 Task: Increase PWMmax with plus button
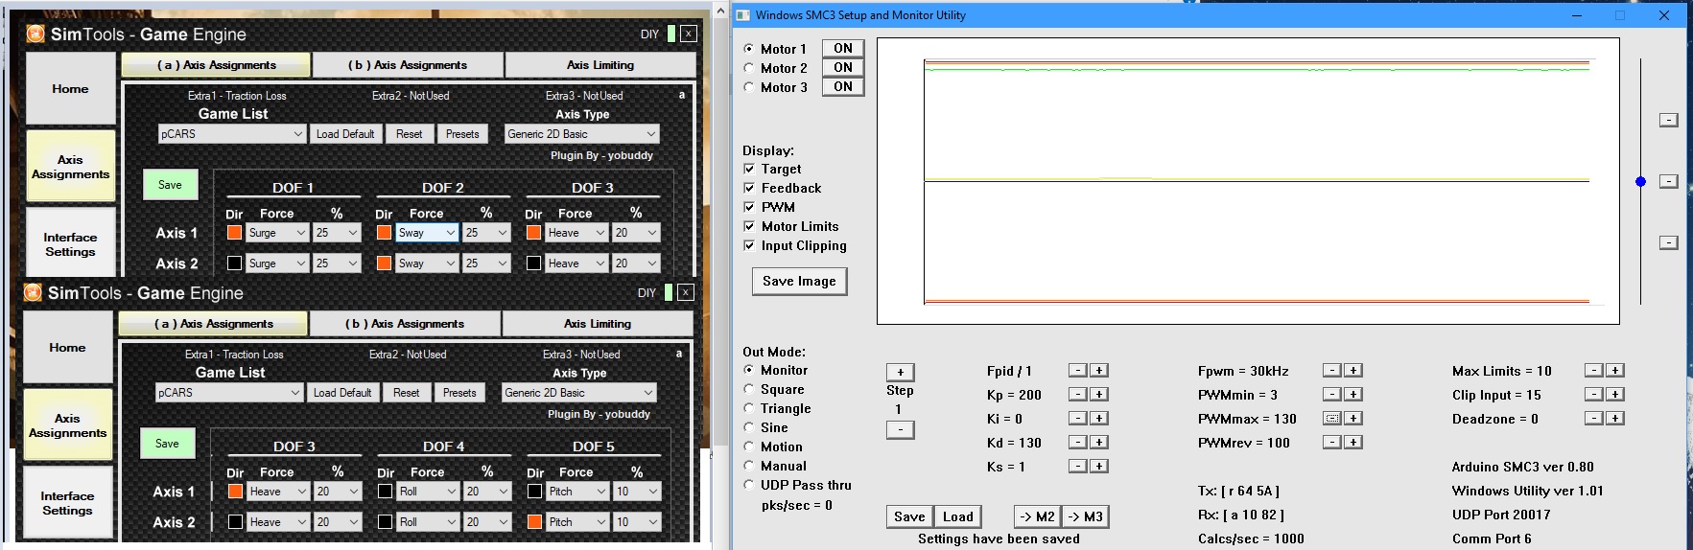(x=1352, y=418)
